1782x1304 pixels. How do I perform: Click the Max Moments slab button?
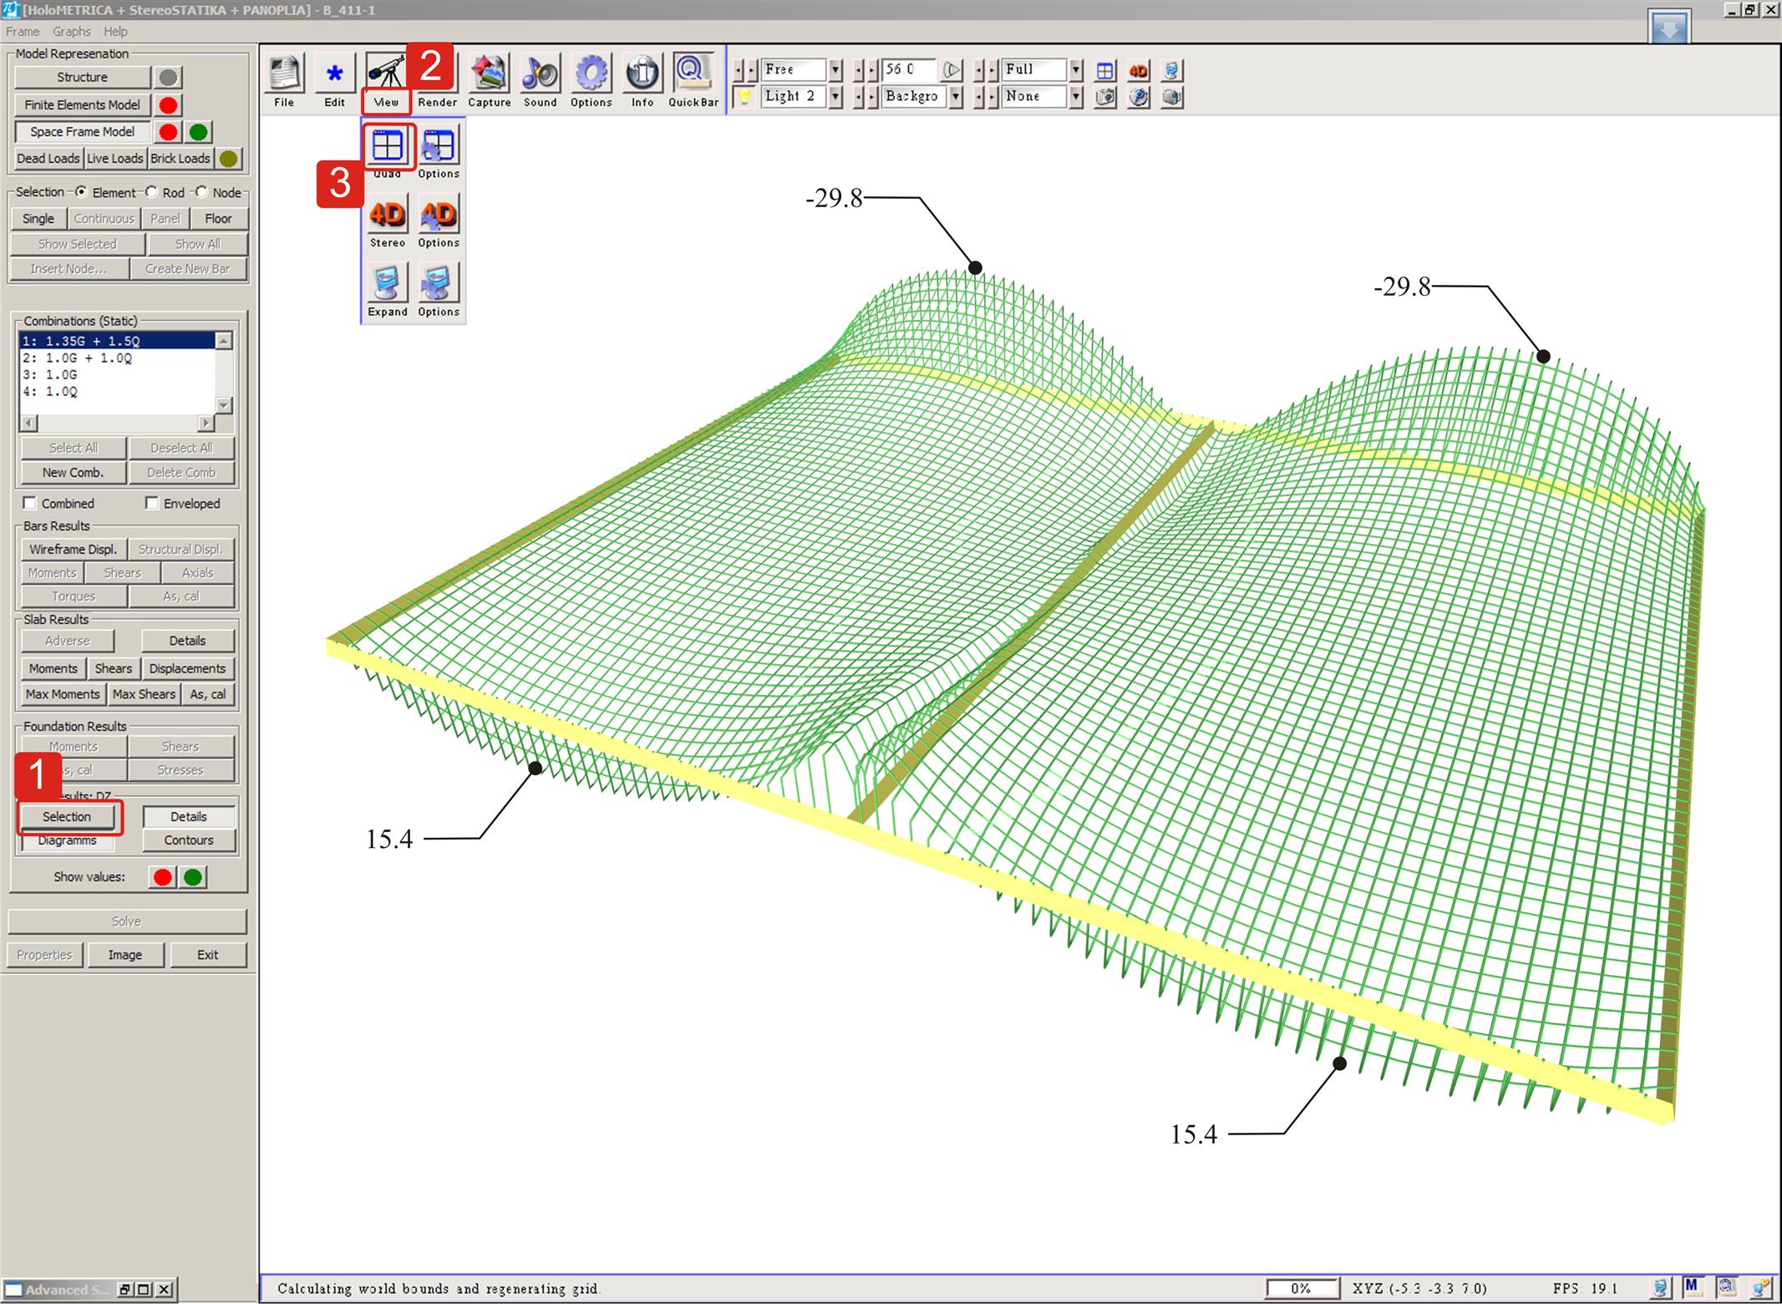point(63,694)
